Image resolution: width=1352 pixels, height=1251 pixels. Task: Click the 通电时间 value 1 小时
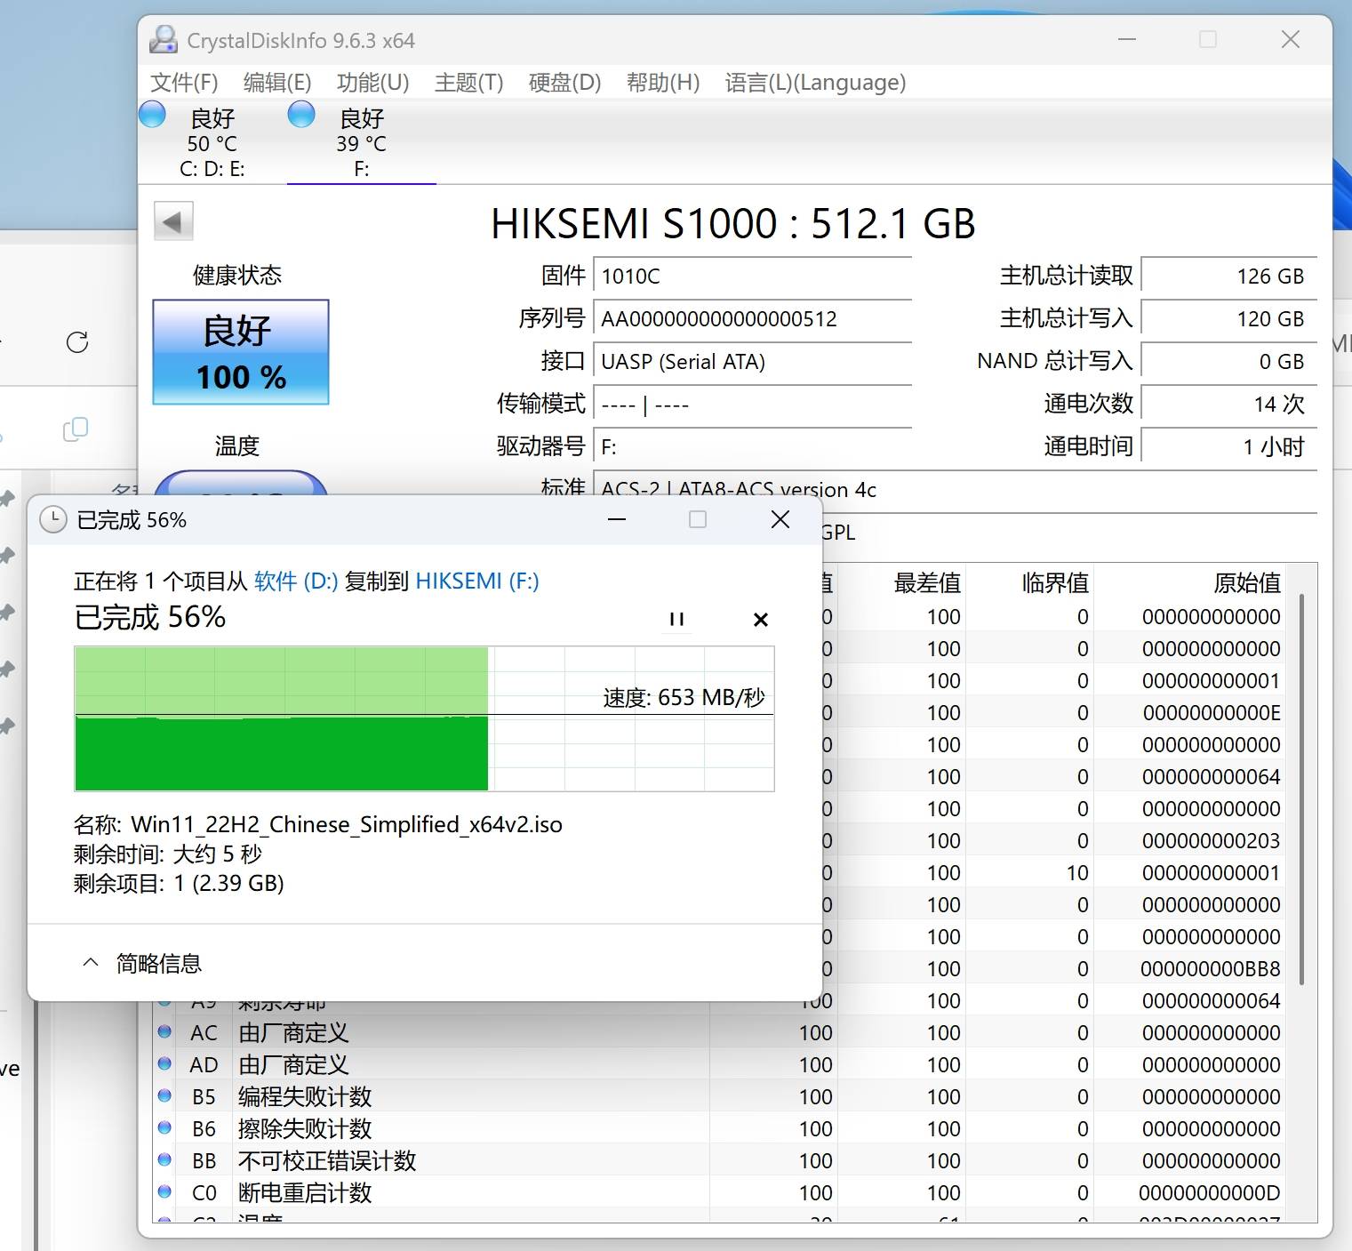tap(1228, 446)
